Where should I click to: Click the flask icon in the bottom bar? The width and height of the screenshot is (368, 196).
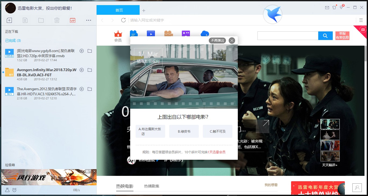click(x=8, y=190)
